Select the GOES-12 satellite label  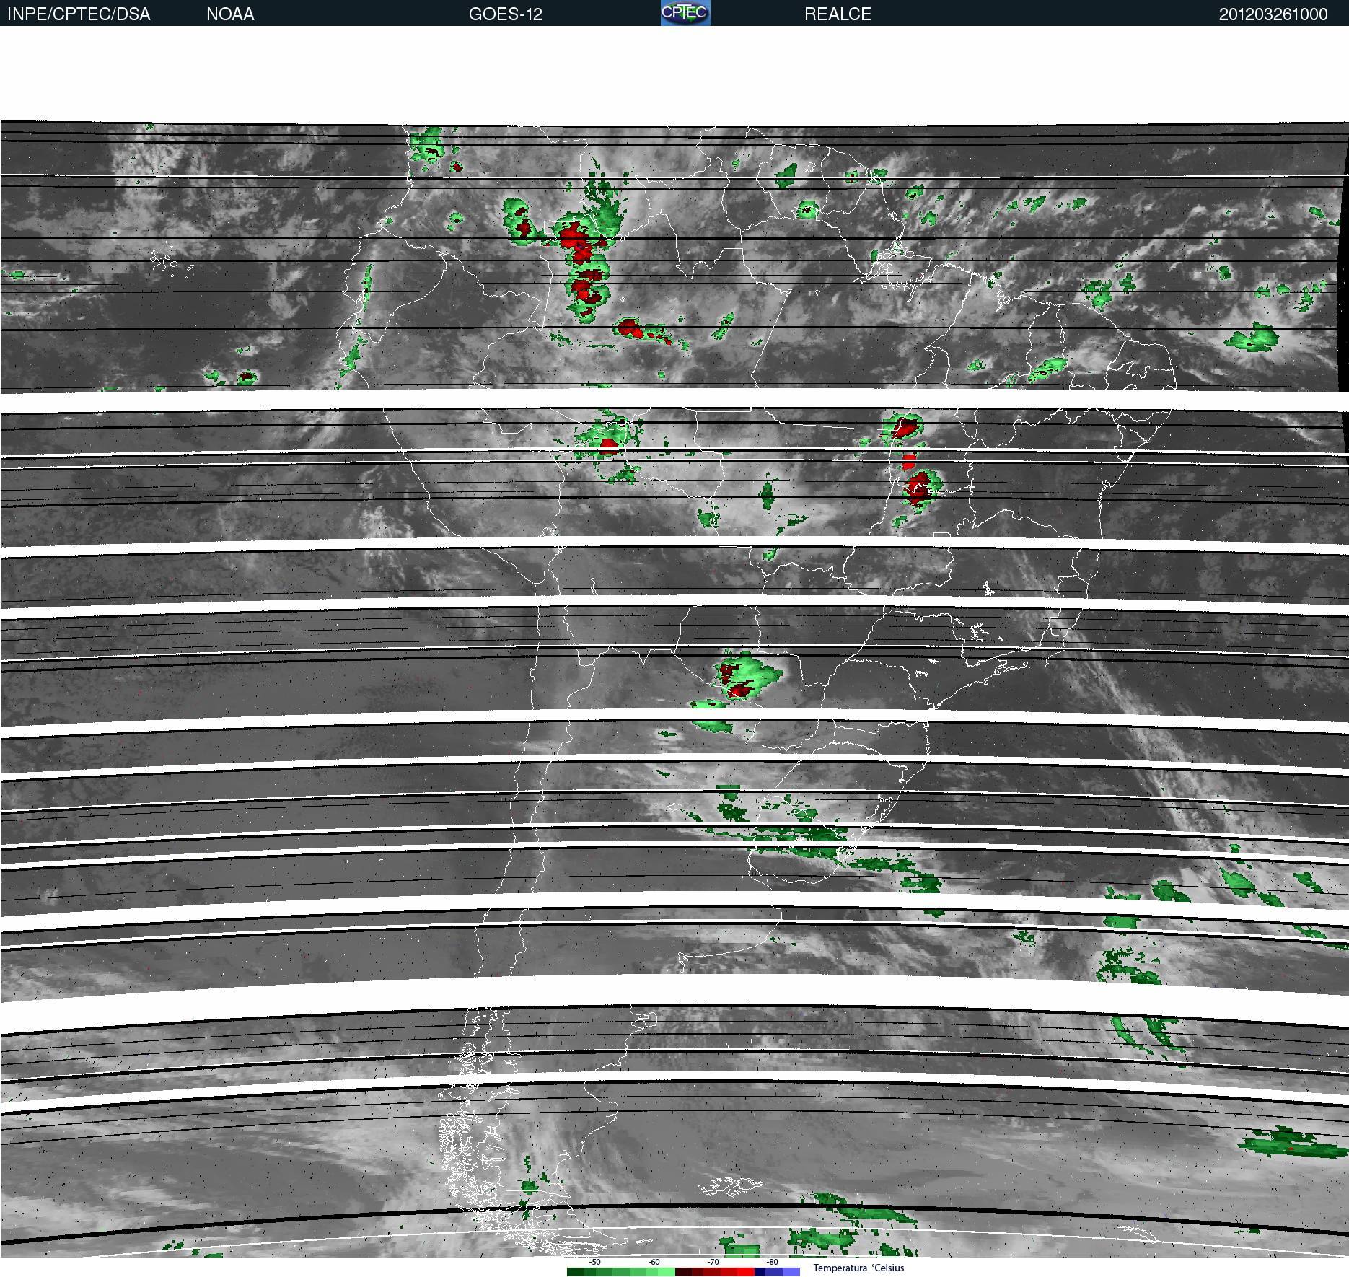(505, 14)
